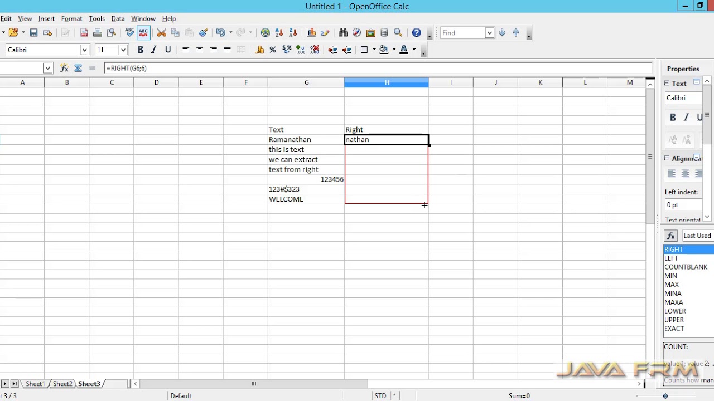Collapse the Text panel in Properties

(667, 83)
